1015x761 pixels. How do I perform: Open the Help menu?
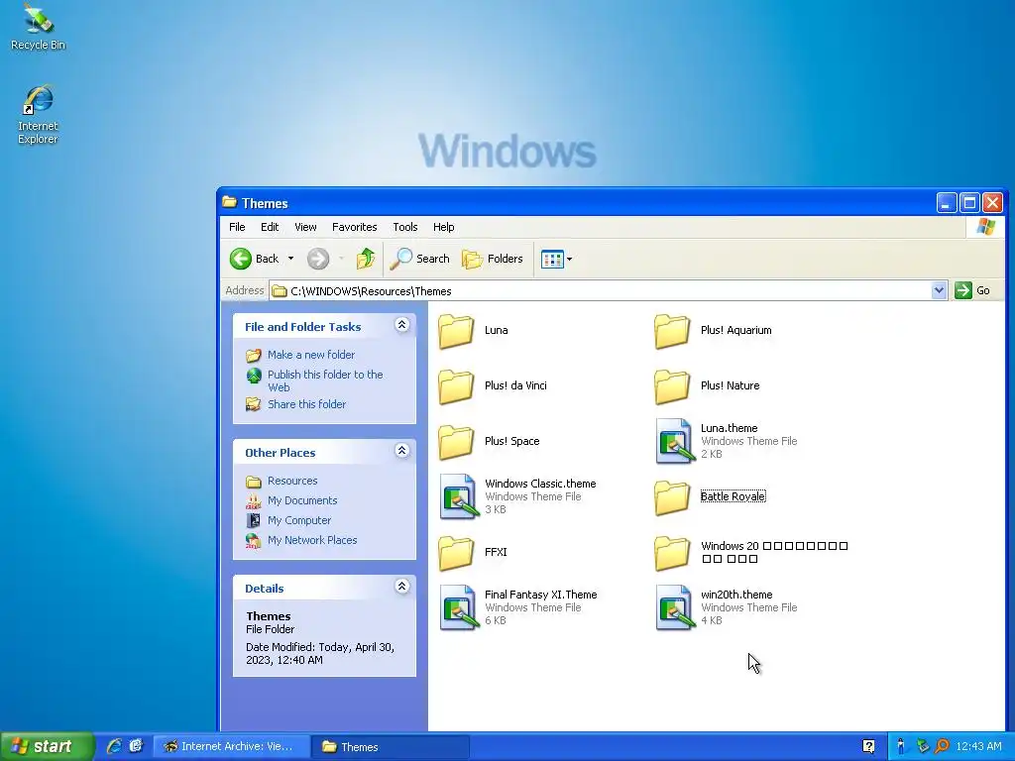click(x=443, y=227)
